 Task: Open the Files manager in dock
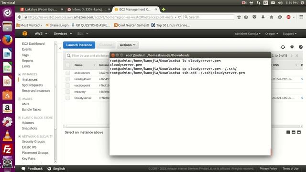pyautogui.click(x=7, y=26)
